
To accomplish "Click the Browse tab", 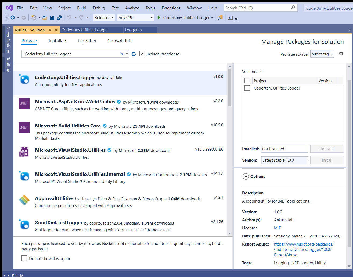I will click(29, 41).
